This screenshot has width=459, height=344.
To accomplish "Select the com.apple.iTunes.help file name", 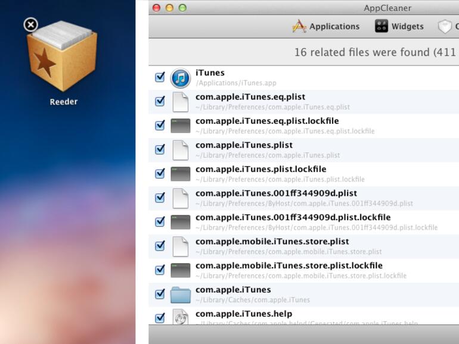I will pos(244,314).
